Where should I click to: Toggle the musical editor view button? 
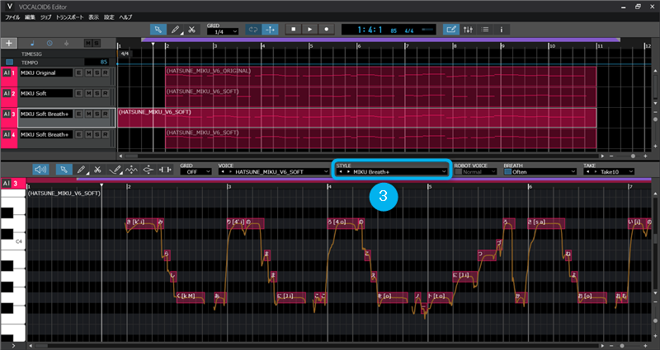pos(450,30)
